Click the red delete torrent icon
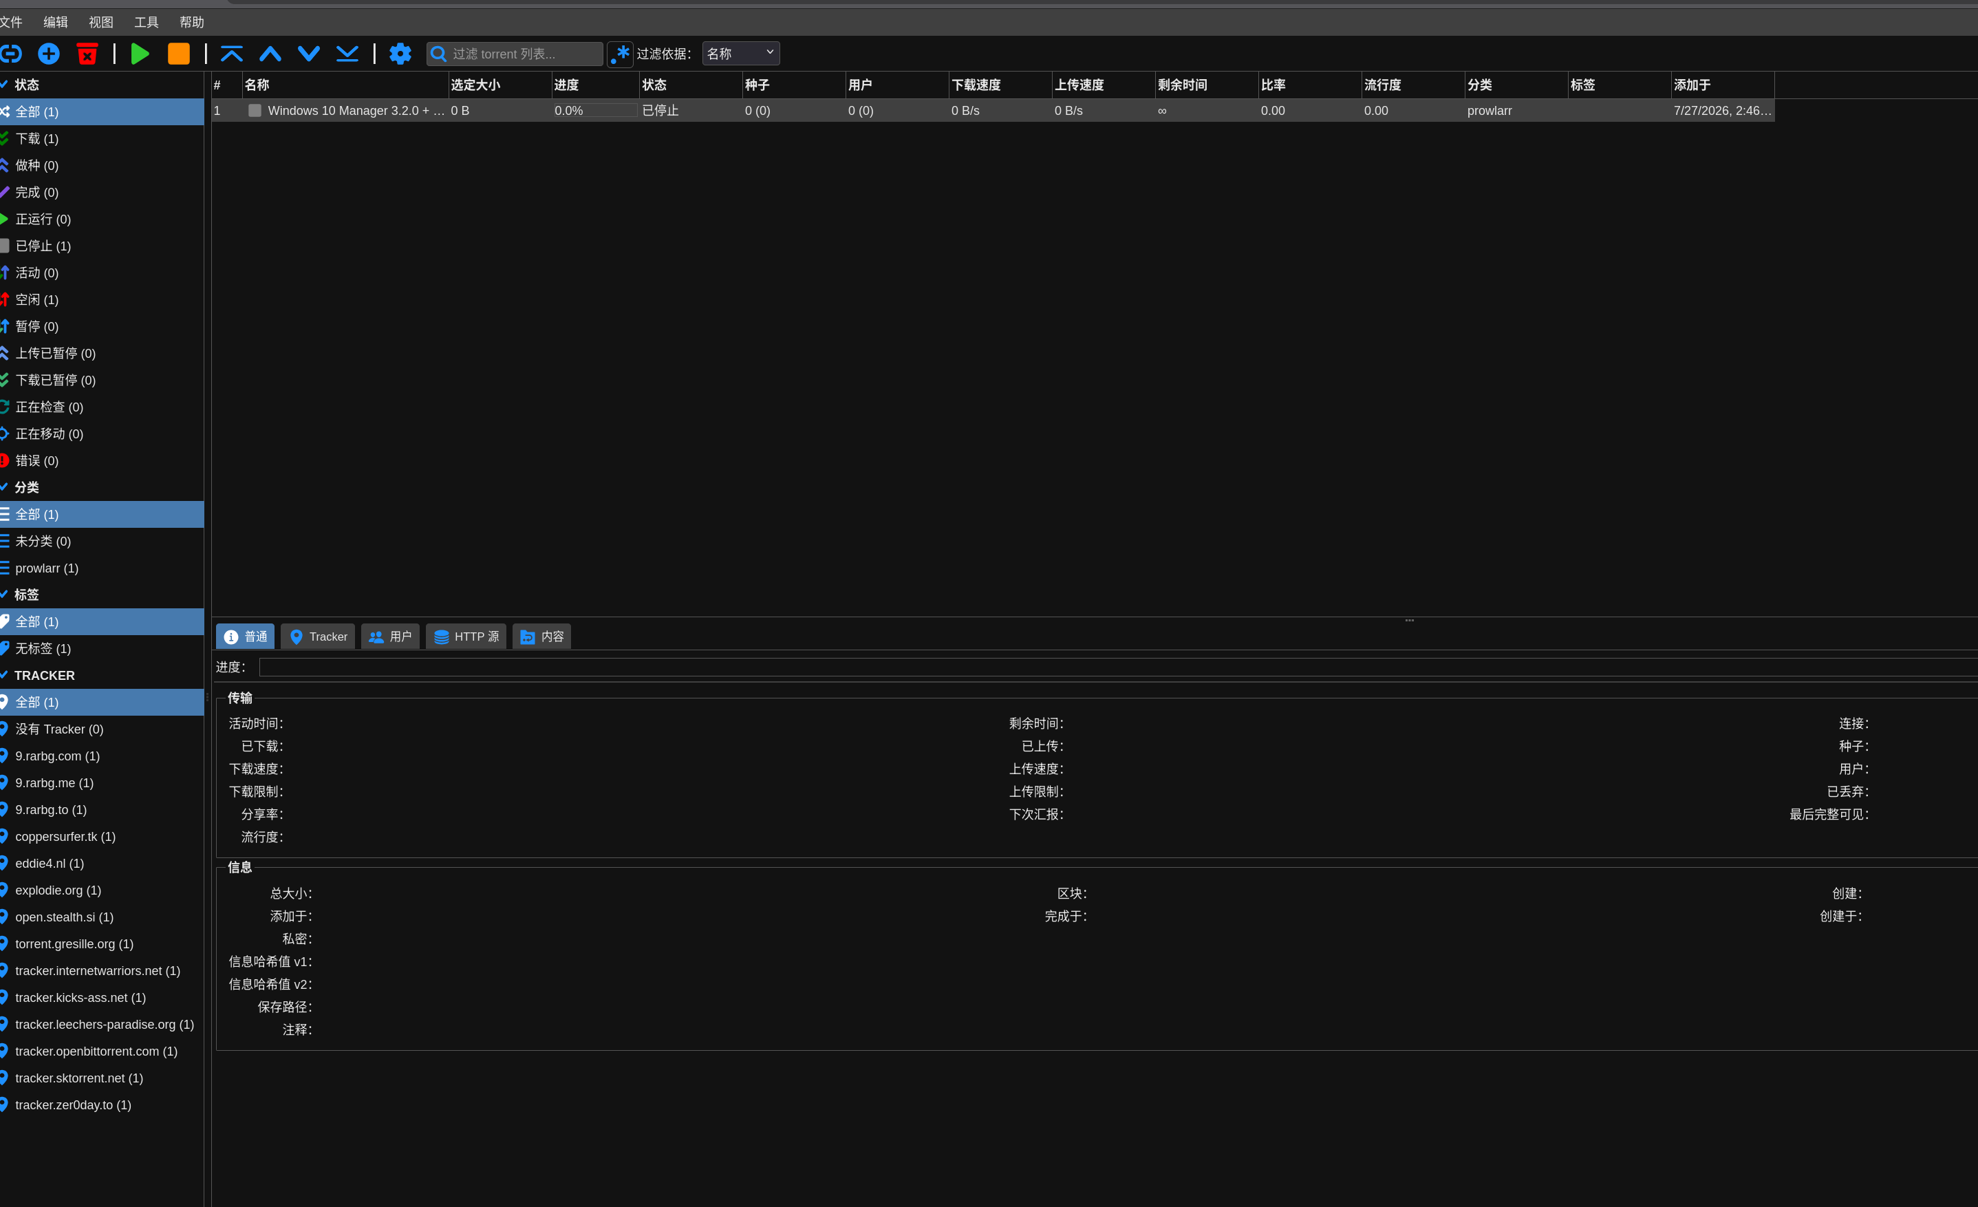Image resolution: width=1978 pixels, height=1207 pixels. pyautogui.click(x=87, y=54)
